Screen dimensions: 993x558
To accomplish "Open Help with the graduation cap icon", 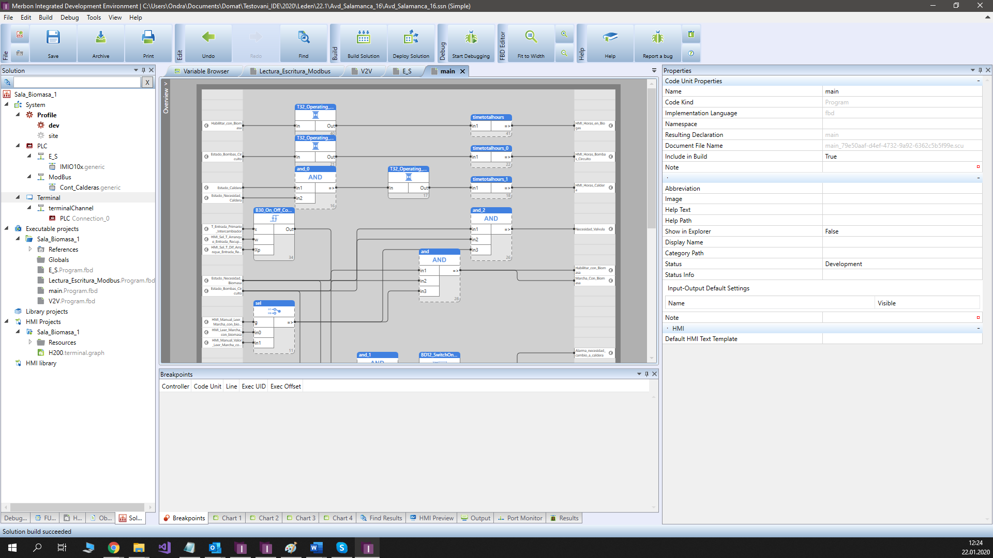I will (x=610, y=37).
